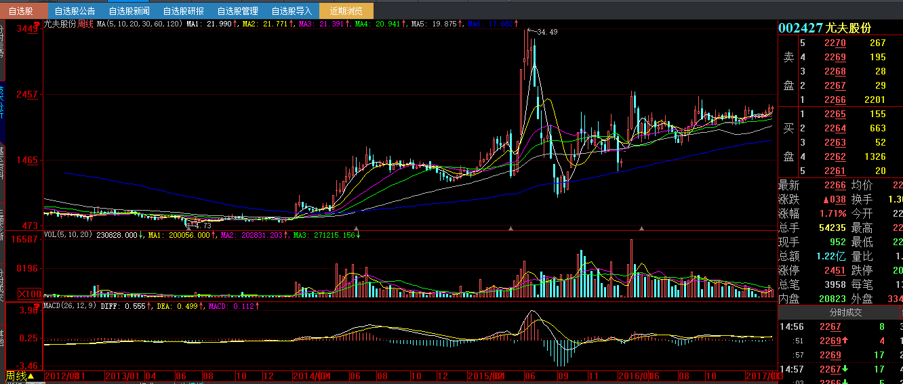Image resolution: width=903 pixels, height=384 pixels.
Task: Select sell level 3 price 2268
Action: [835, 71]
